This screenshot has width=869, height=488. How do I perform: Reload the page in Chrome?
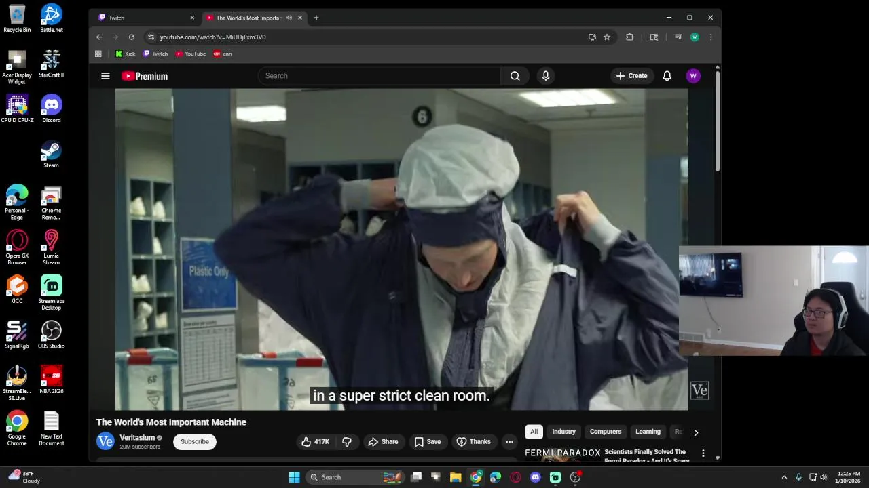pos(132,37)
